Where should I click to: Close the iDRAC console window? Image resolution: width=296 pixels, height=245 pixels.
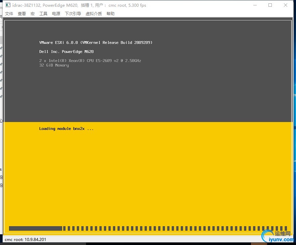(x=286, y=5)
